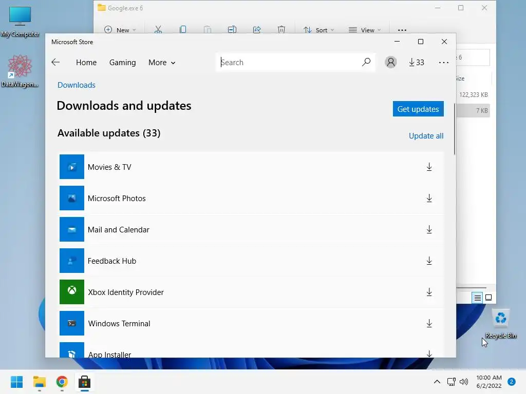This screenshot has width=526, height=394.
Task: Open the Store 'See more' ellipsis menu
Action: (443, 63)
